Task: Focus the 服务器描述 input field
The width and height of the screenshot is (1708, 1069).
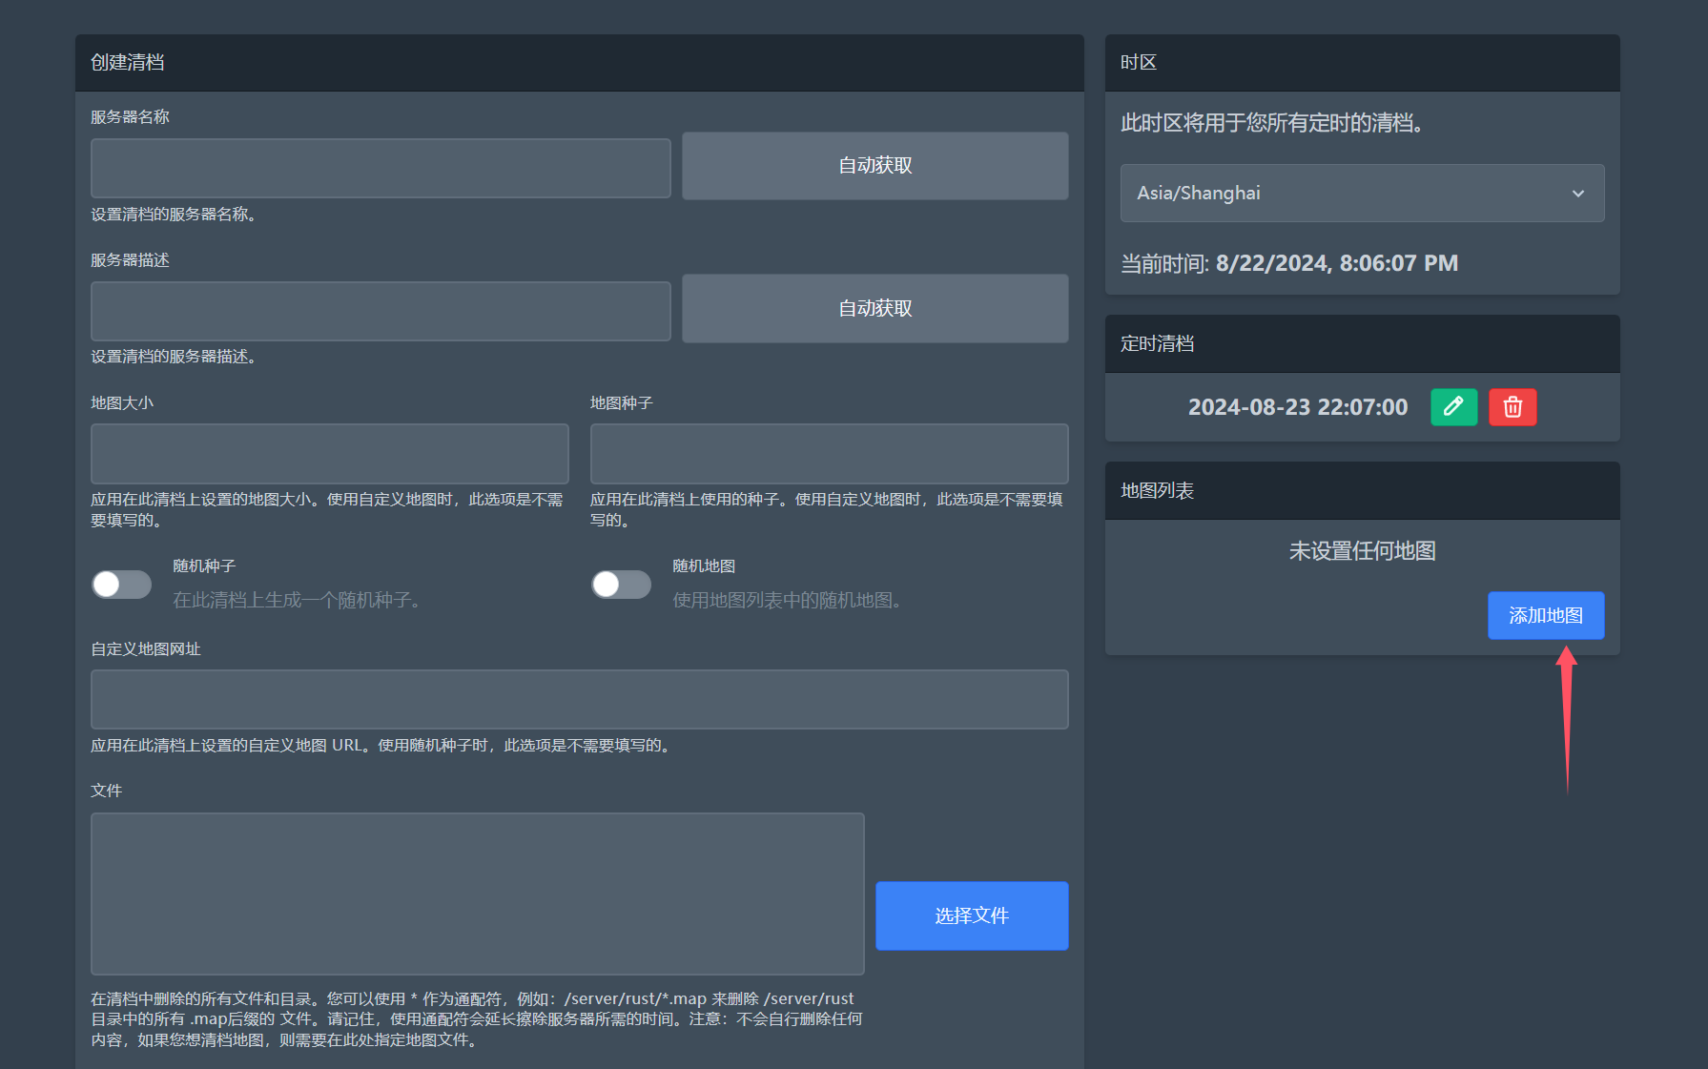Action: click(x=381, y=311)
